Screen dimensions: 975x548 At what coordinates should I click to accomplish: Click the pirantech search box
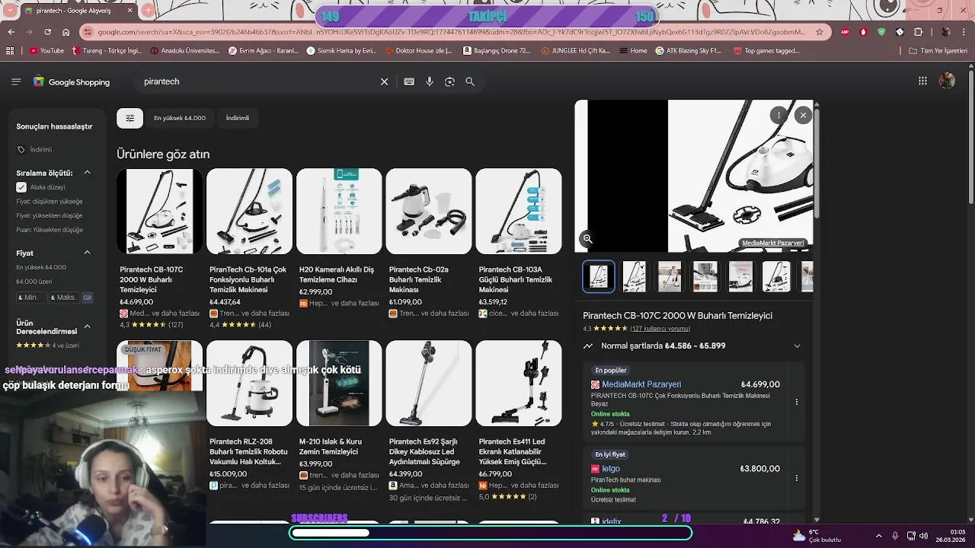click(259, 81)
